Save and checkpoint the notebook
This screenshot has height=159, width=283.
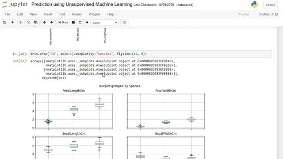pos(4,23)
